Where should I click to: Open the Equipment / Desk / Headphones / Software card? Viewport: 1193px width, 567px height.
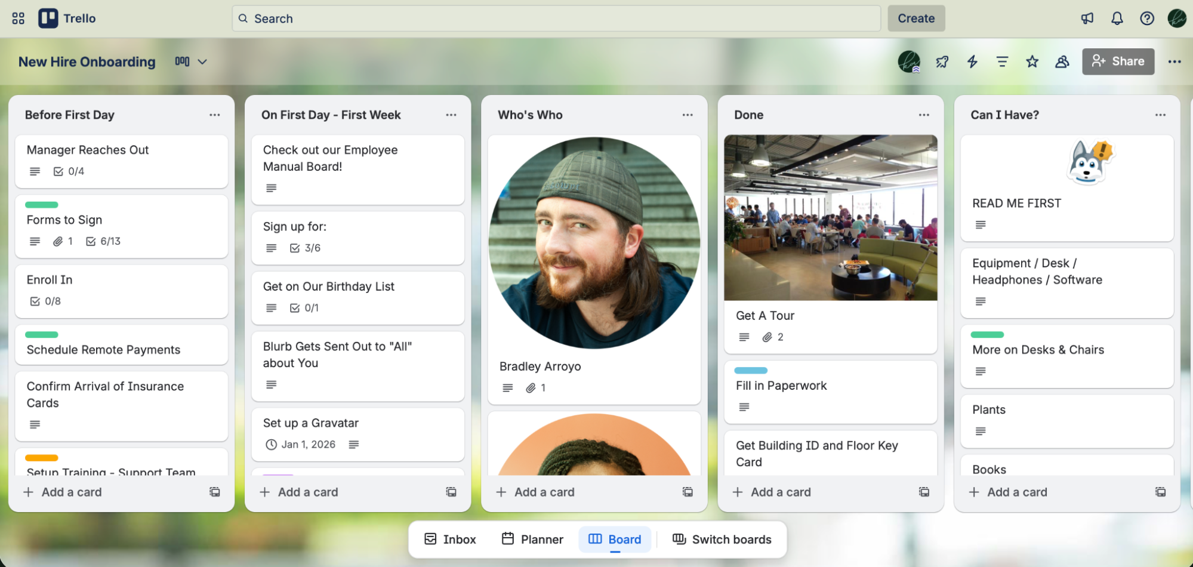[x=1066, y=283]
